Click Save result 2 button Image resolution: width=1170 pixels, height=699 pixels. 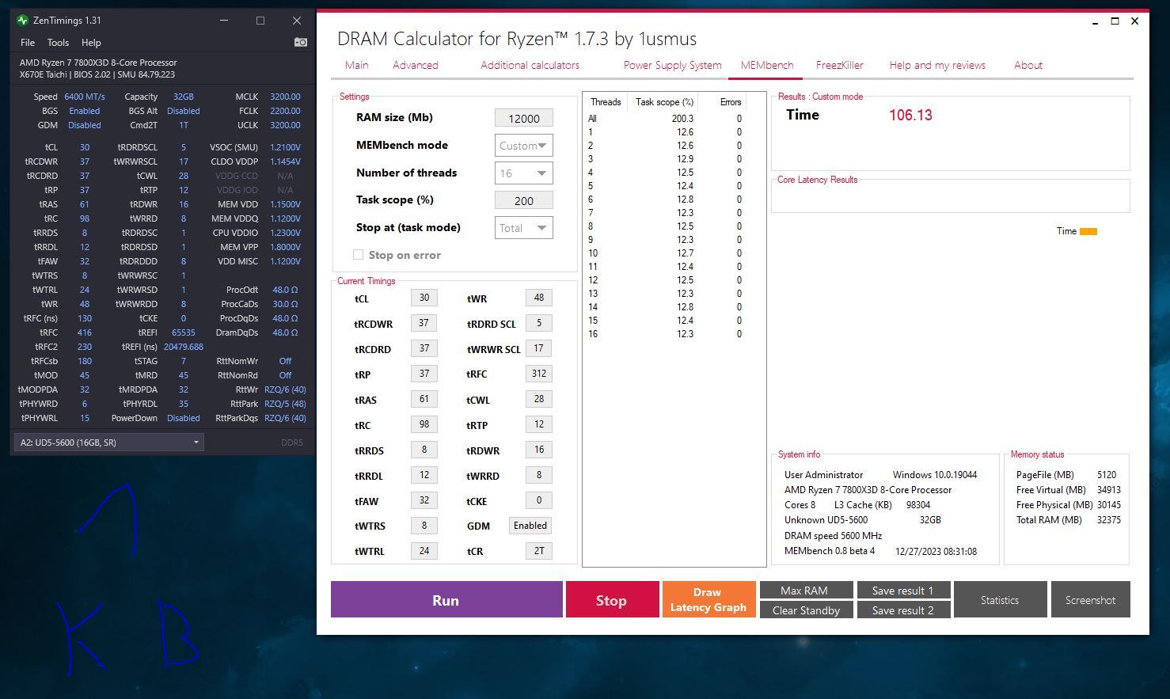[x=903, y=610]
